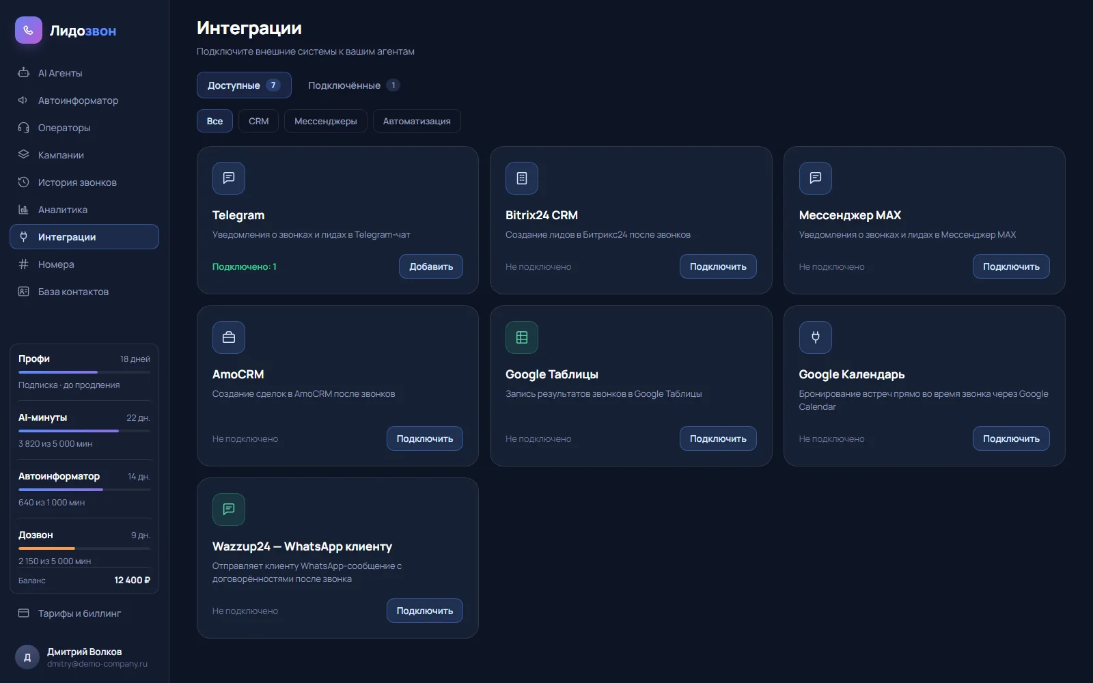Click Подключить for AmoCRM

click(x=425, y=438)
